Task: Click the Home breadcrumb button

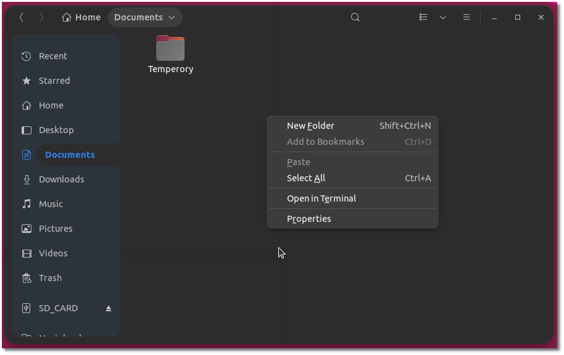Action: 81,17
